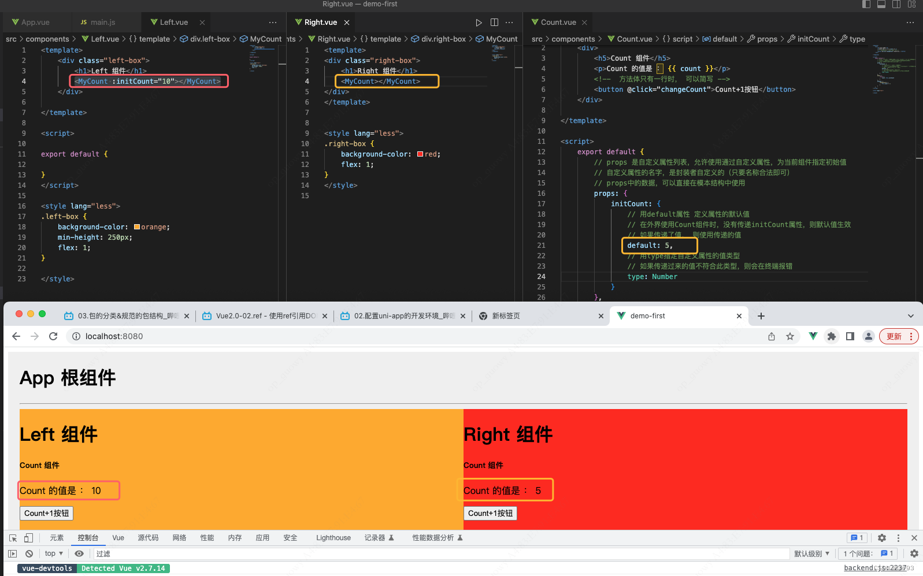923x576 pixels.
Task: Expand the browser tab search chevron
Action: coord(911,316)
